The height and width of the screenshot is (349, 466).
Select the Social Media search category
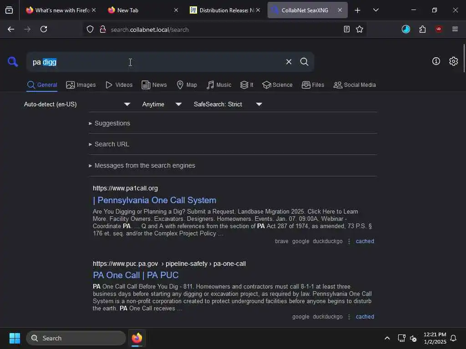(x=355, y=85)
